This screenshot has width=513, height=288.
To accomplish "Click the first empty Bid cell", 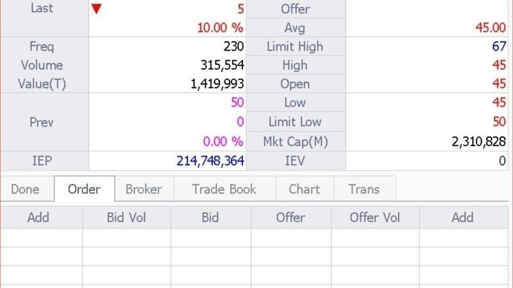I will tap(211, 237).
